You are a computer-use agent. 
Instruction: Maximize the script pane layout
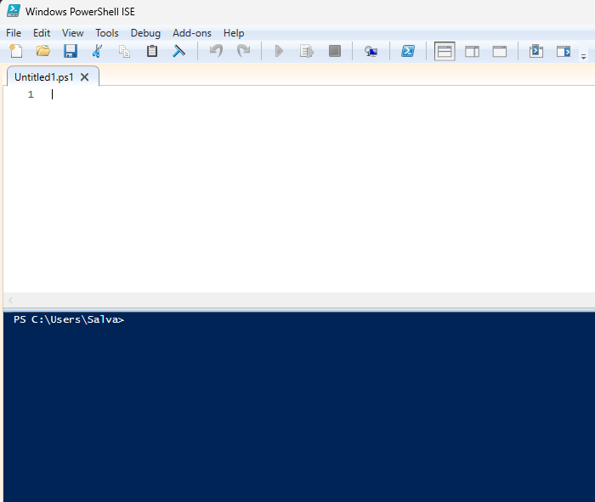[x=500, y=51]
